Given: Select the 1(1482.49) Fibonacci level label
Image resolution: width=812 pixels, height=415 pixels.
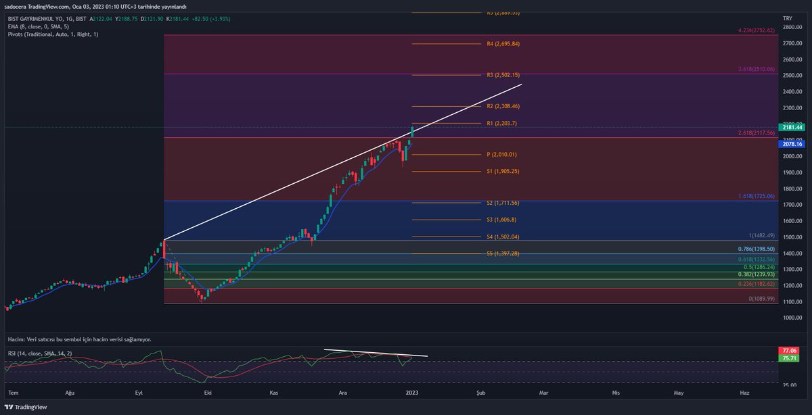Looking at the screenshot, I should pyautogui.click(x=761, y=235).
